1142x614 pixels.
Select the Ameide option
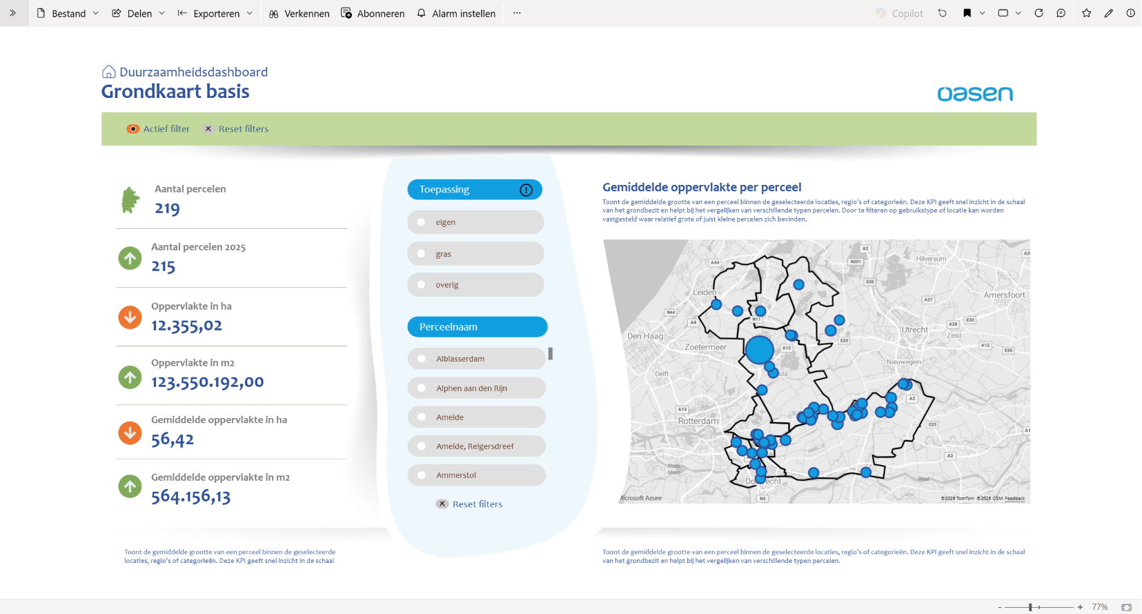coord(476,417)
